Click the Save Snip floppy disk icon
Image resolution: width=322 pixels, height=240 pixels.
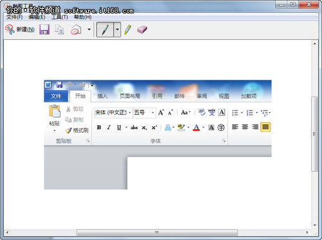coord(44,30)
